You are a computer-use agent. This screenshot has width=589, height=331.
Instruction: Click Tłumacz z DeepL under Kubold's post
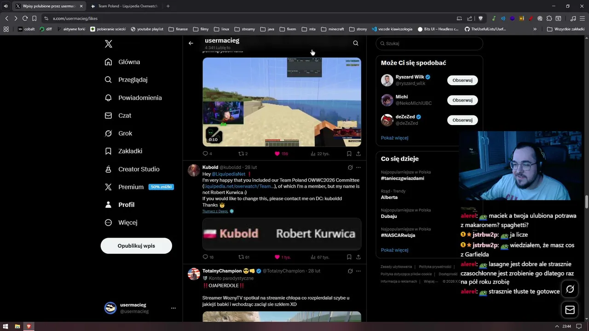point(216,211)
